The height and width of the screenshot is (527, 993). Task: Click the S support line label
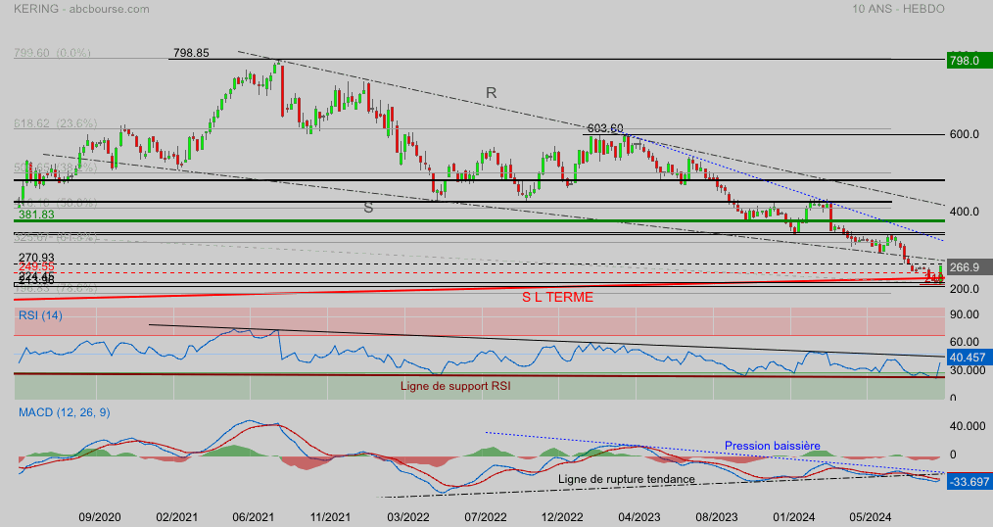point(368,208)
